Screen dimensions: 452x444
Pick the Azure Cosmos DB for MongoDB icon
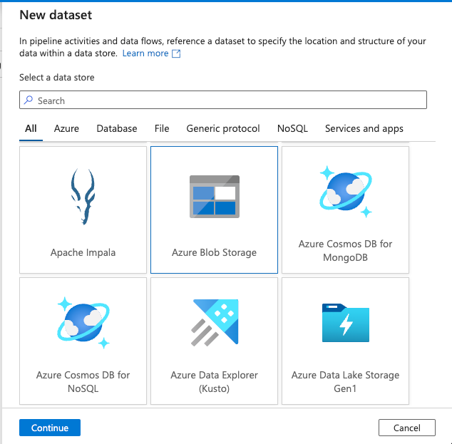click(345, 190)
